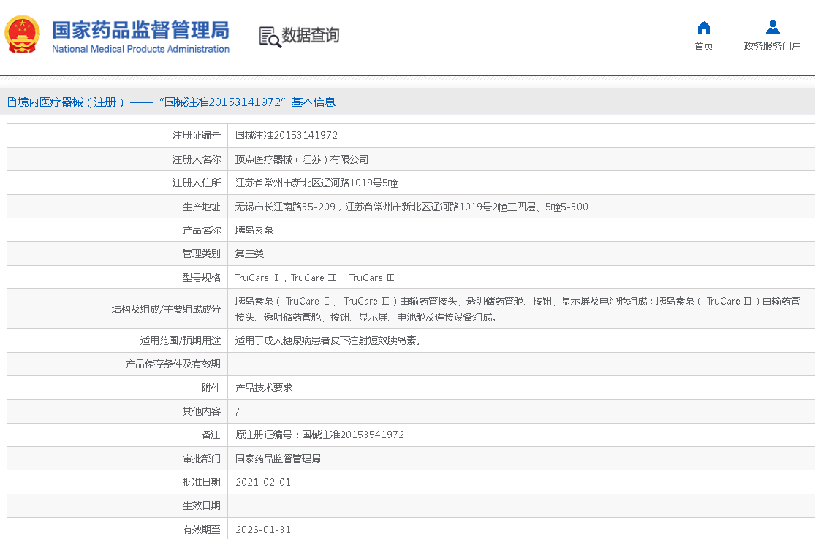This screenshot has height=539, width=815.
Task: Click the home house icon
Action: point(703,28)
